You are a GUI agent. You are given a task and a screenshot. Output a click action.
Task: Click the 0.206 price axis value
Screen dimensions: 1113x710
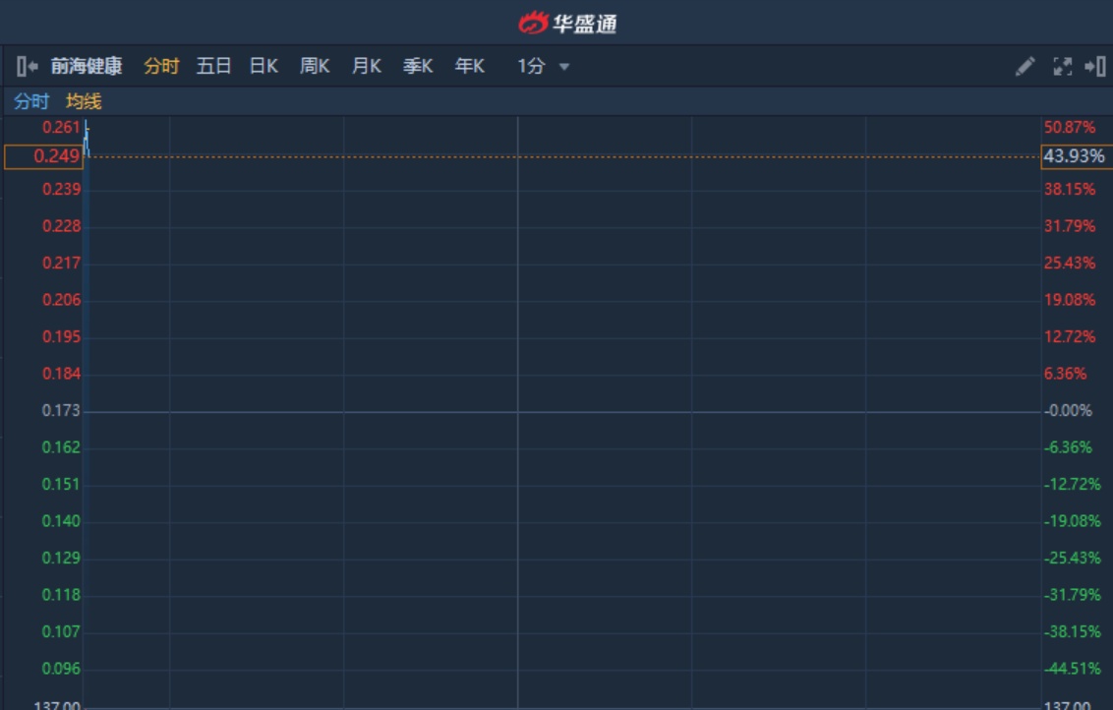coord(62,300)
